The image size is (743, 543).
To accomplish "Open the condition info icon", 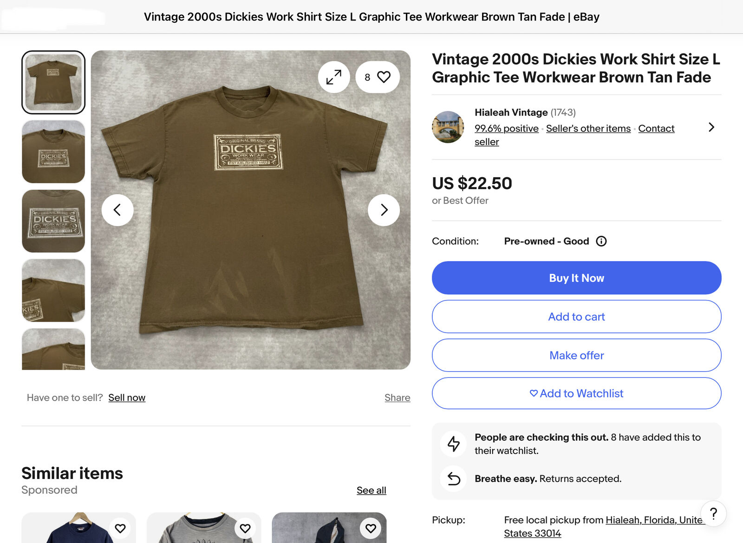I will [x=601, y=241].
